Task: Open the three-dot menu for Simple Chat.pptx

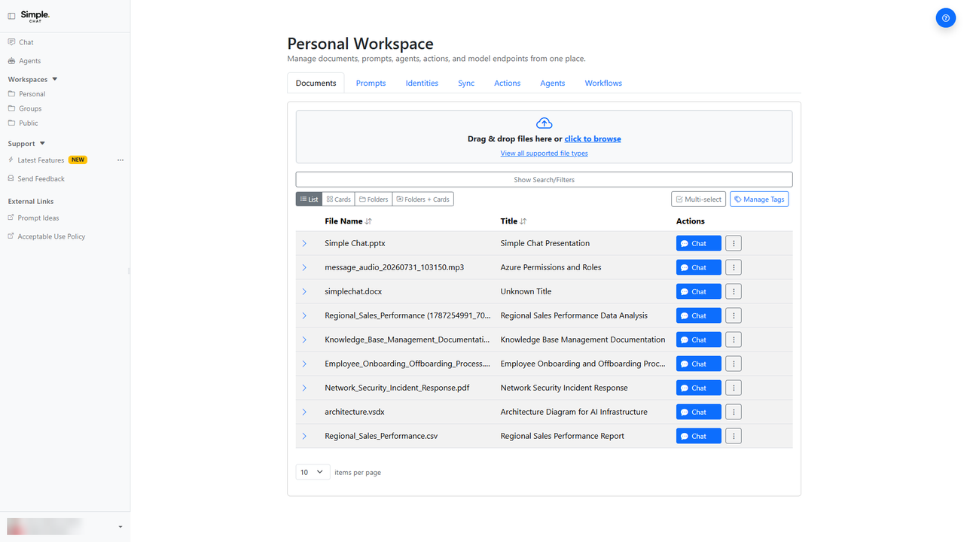Action: tap(734, 243)
